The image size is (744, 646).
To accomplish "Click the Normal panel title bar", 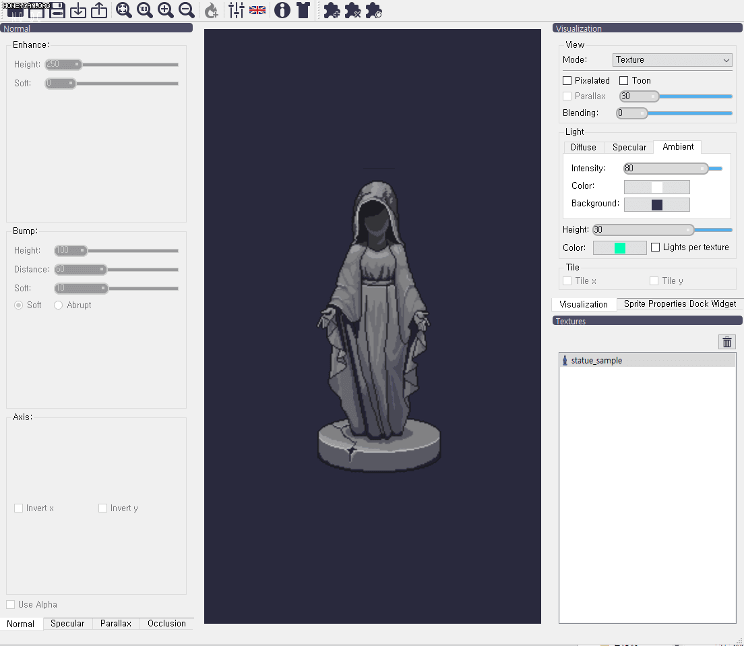I will (96, 28).
